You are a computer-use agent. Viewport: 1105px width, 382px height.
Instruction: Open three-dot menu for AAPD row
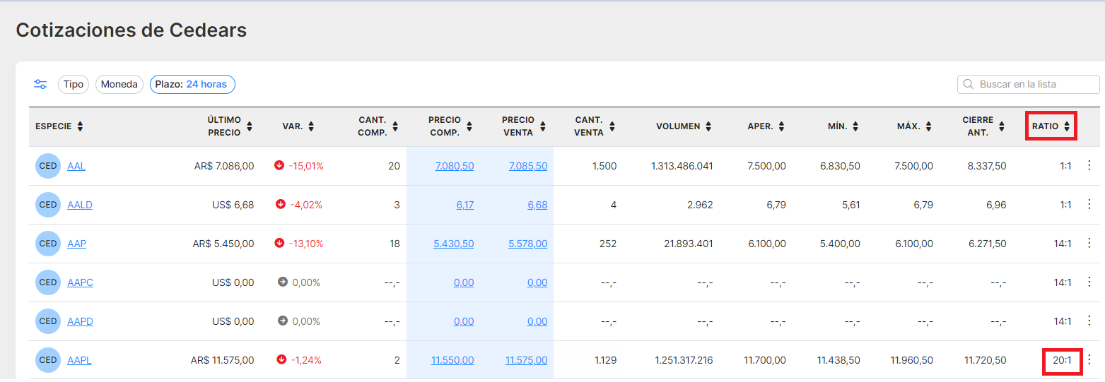tap(1089, 321)
